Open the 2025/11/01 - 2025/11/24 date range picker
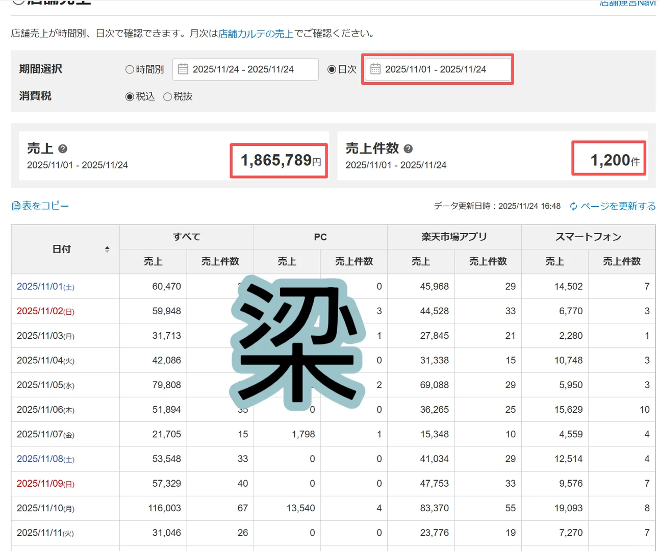The width and height of the screenshot is (659, 551). pyautogui.click(x=438, y=69)
